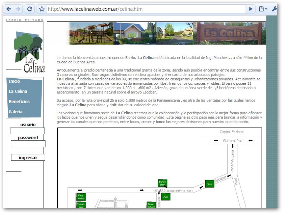Click the Panamericana road label on map
Screen dimensions: 282x213
pos(232,161)
